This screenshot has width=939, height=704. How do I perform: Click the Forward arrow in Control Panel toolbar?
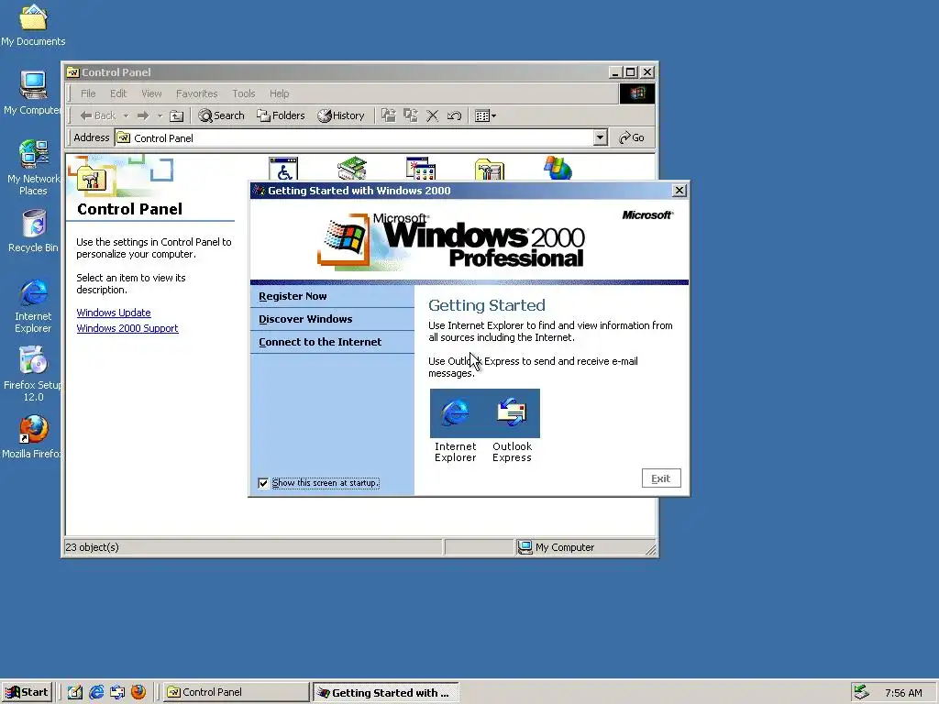coord(142,115)
